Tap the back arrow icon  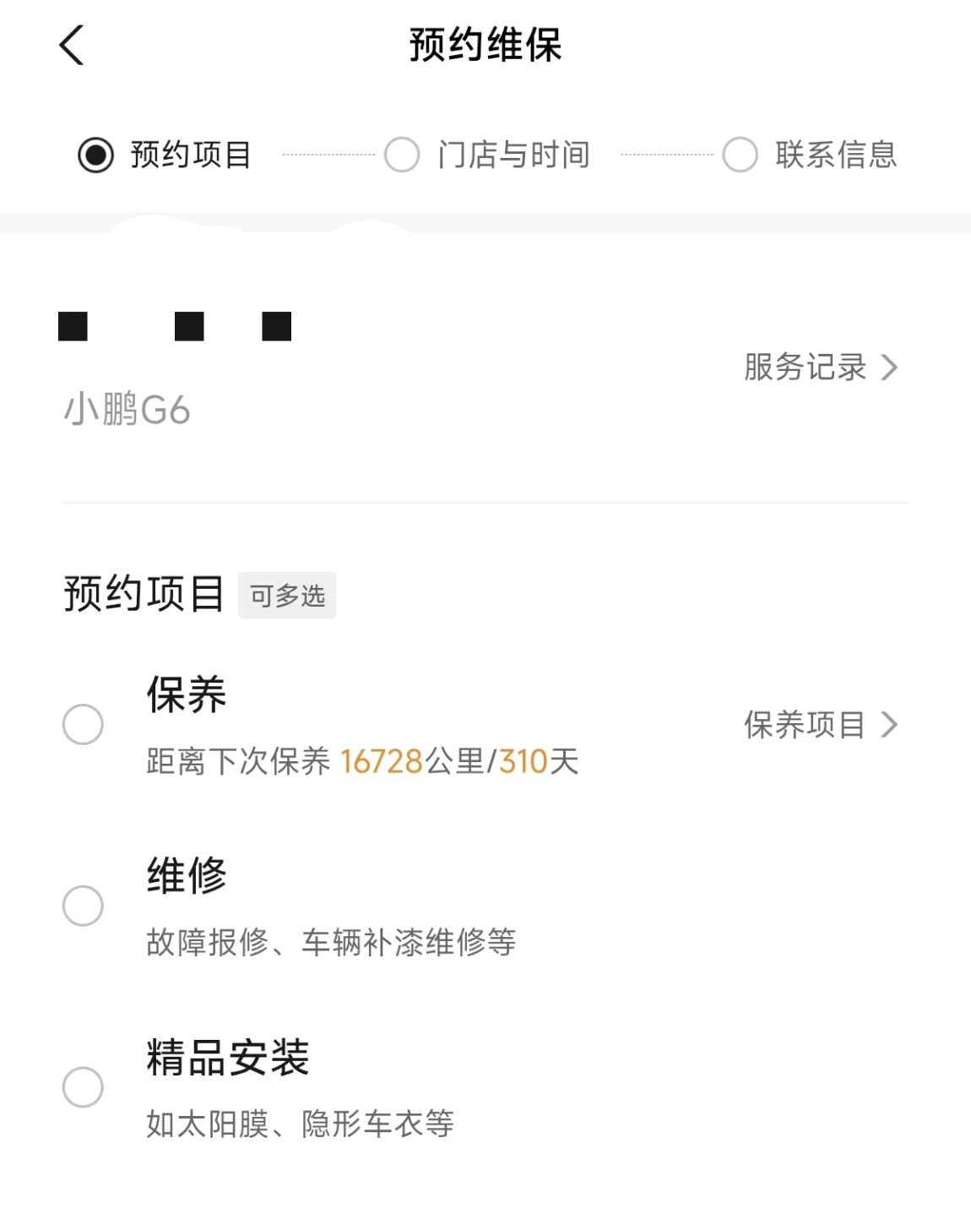pos(72,45)
